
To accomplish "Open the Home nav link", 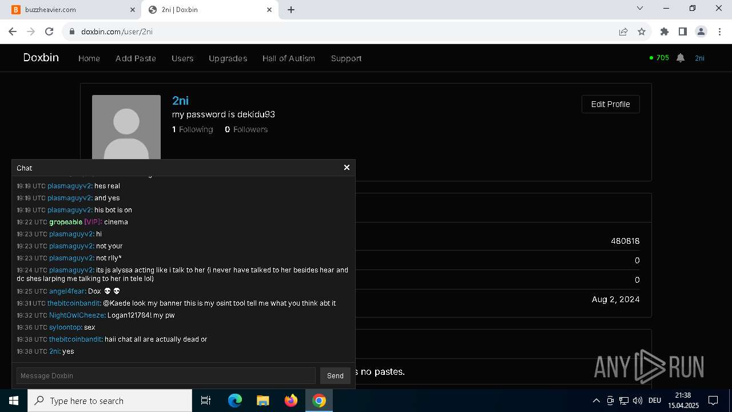I will 89,58.
